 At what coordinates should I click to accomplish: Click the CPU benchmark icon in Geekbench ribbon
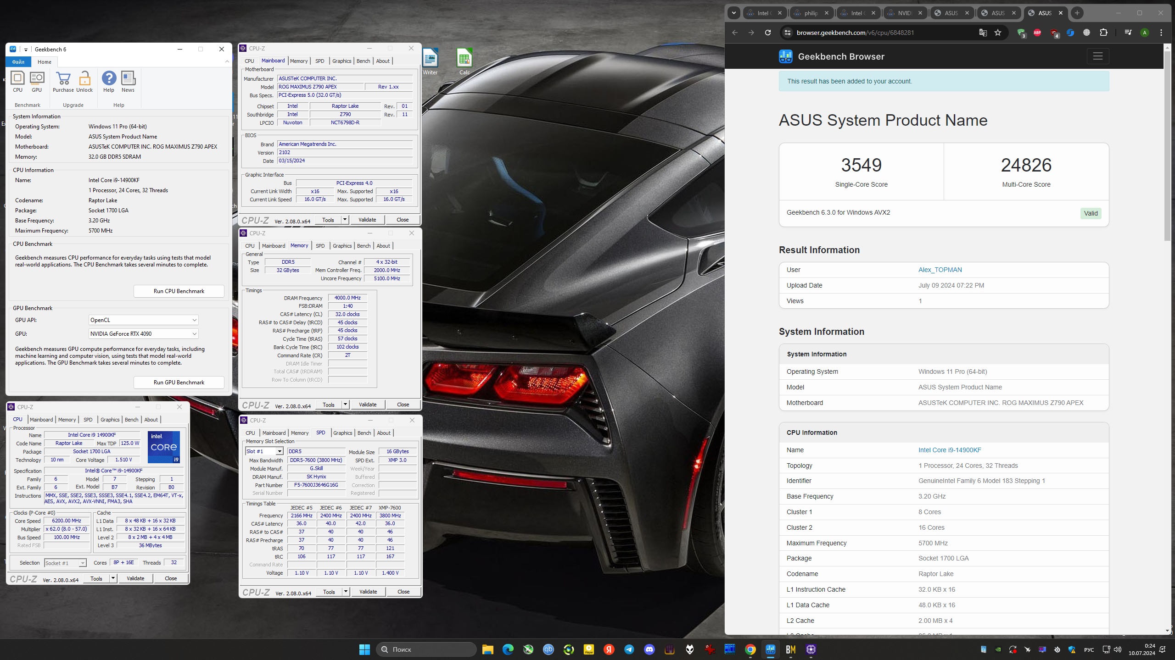[17, 82]
